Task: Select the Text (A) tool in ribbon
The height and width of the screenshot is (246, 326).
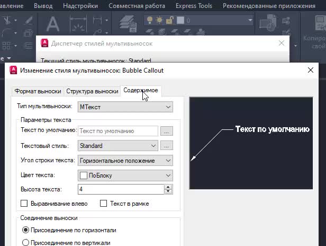Action: (52, 24)
